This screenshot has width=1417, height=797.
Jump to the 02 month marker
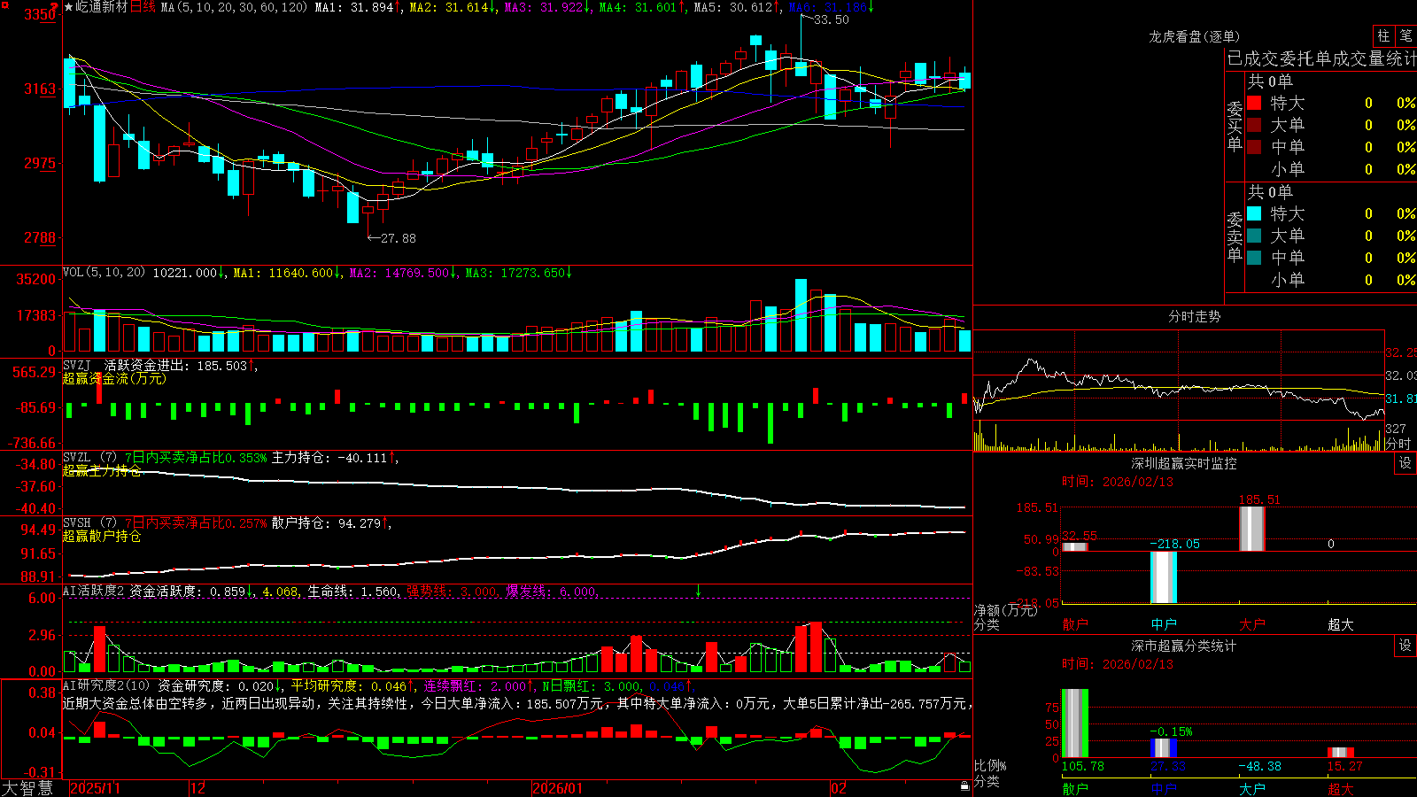(x=839, y=788)
